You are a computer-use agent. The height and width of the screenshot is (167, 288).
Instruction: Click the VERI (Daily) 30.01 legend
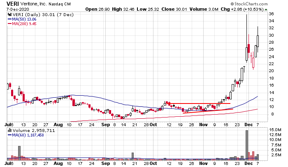coord(43,14)
